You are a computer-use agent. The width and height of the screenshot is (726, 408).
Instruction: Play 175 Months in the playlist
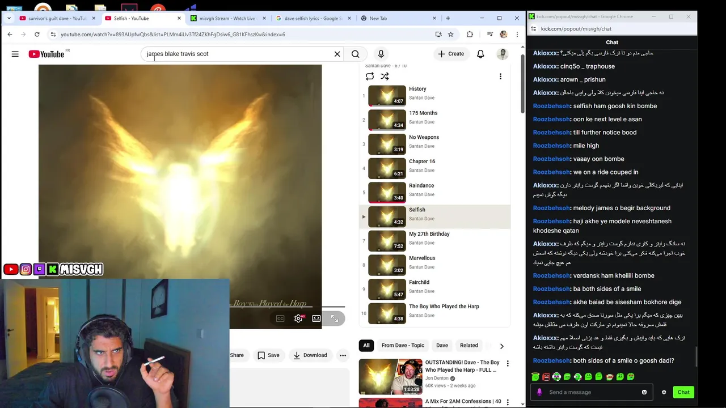point(434,120)
